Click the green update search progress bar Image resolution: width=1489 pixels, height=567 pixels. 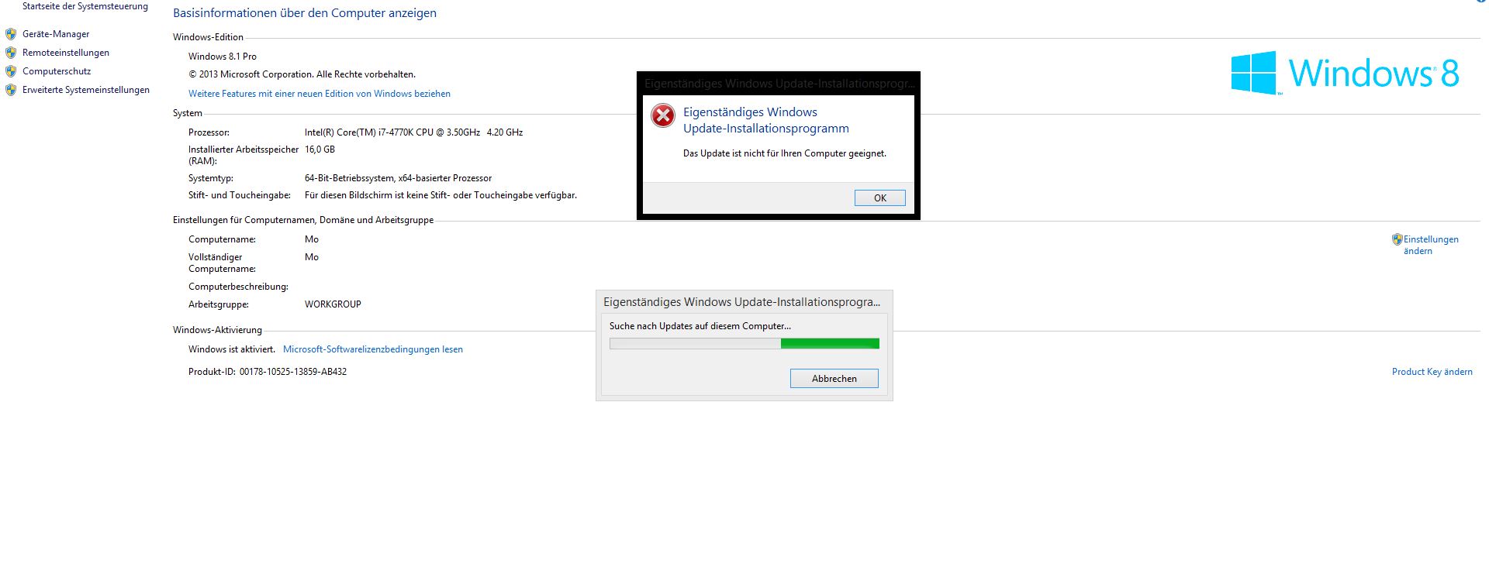[x=744, y=344]
